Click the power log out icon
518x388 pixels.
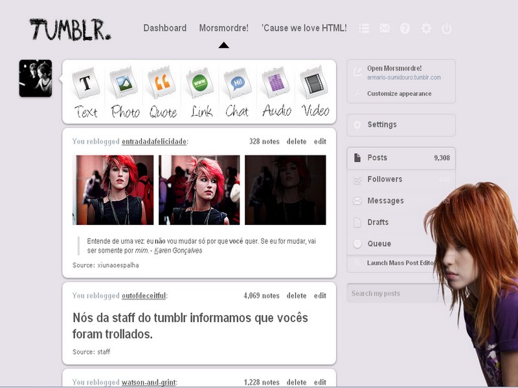click(x=446, y=28)
